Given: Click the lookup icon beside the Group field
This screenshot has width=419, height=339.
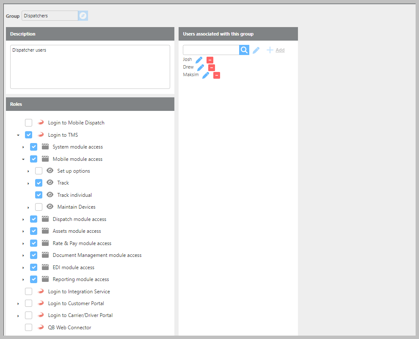Looking at the screenshot, I should [x=83, y=16].
